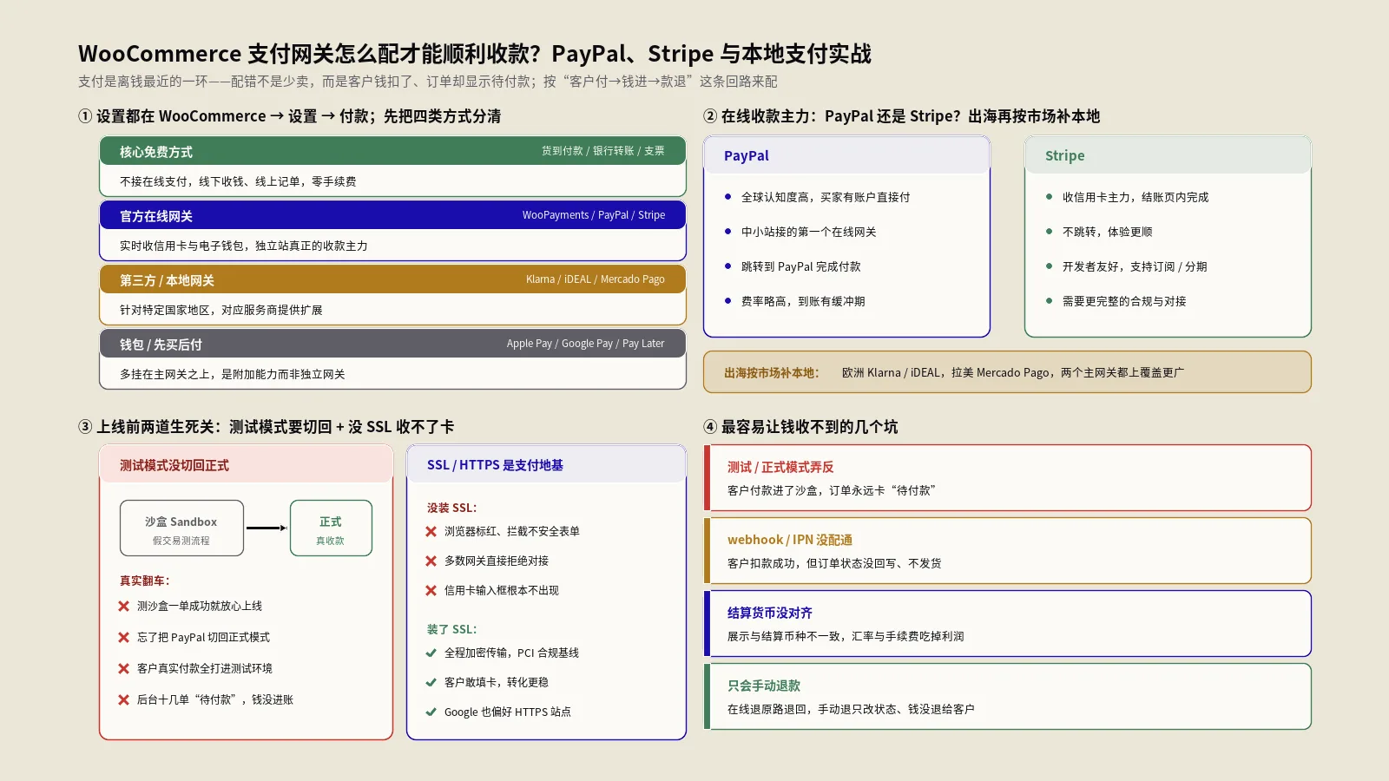This screenshot has width=1389, height=781.
Task: Click the 测试 / 正式模式弄反 card
Action: pyautogui.click(x=1007, y=478)
